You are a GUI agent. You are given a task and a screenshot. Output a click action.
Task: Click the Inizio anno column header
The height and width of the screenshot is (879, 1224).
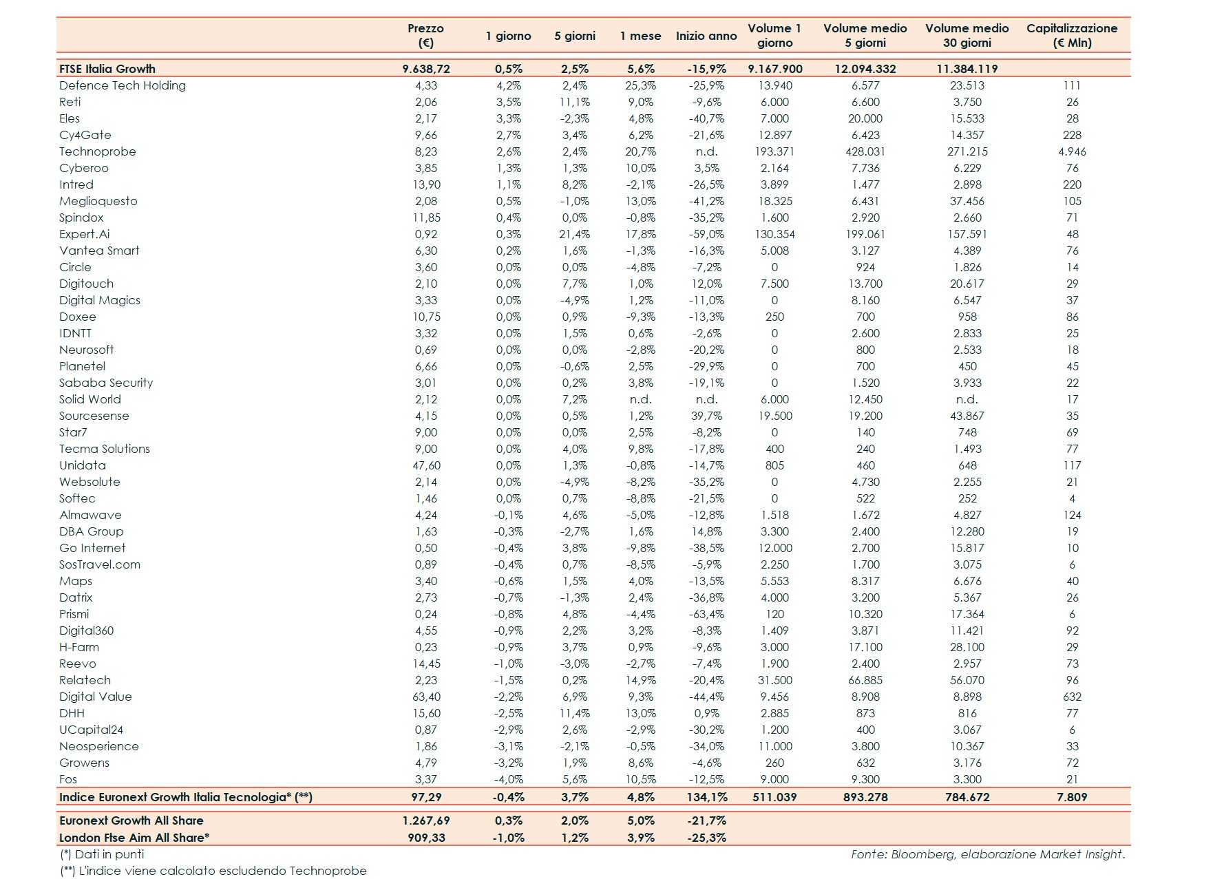click(706, 36)
